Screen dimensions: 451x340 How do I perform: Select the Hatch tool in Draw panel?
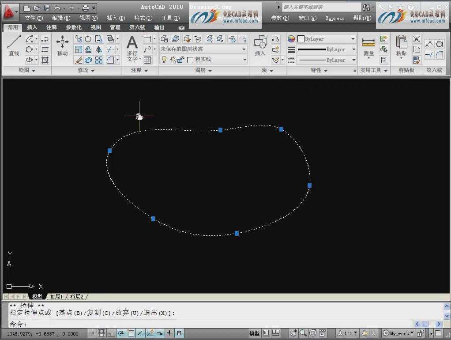[45, 60]
